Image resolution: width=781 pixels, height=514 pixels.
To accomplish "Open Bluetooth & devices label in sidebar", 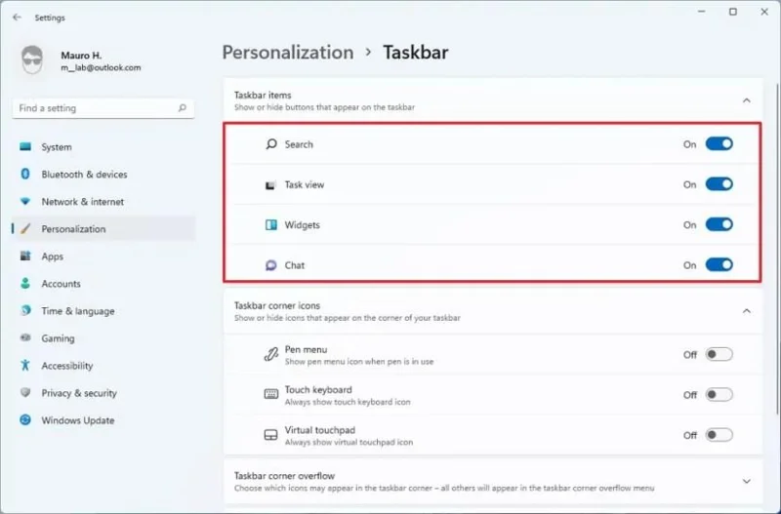I will point(84,175).
